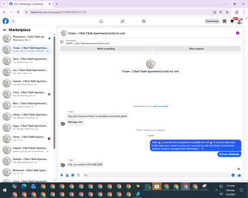Bookmark this page with the star icon
The height and width of the screenshot is (198, 248).
227,12
